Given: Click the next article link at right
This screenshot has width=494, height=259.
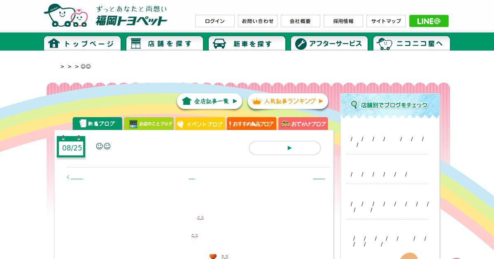Looking at the screenshot, I should (319, 178).
